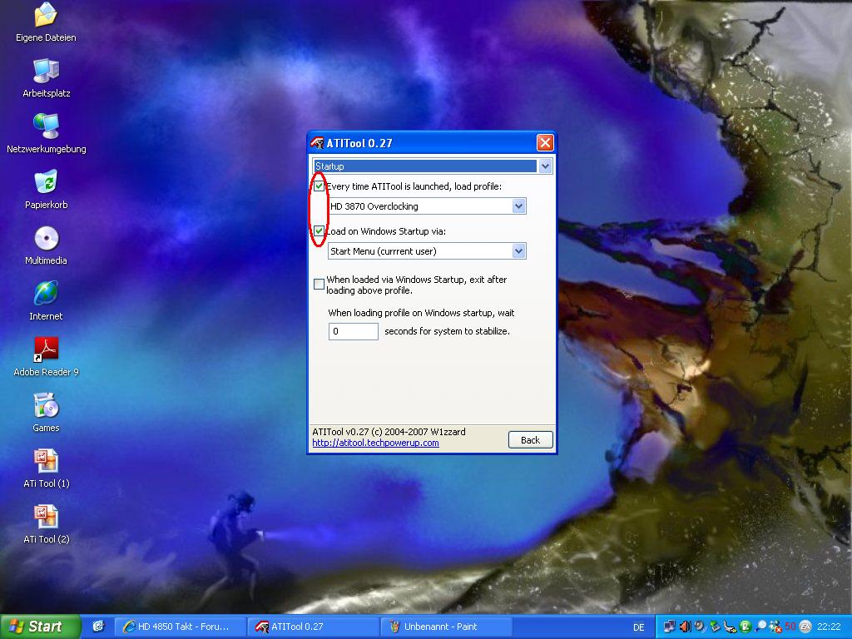Switch to Unbenannt - Paint taskbar button

[447, 627]
